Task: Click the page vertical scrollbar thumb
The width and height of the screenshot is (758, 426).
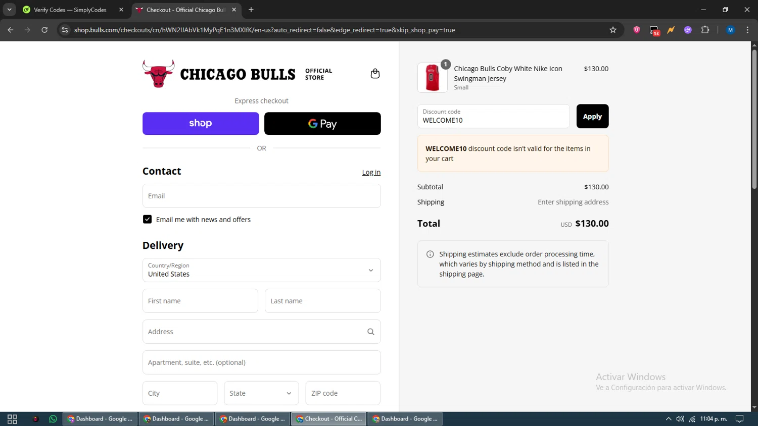Action: pyautogui.click(x=754, y=119)
